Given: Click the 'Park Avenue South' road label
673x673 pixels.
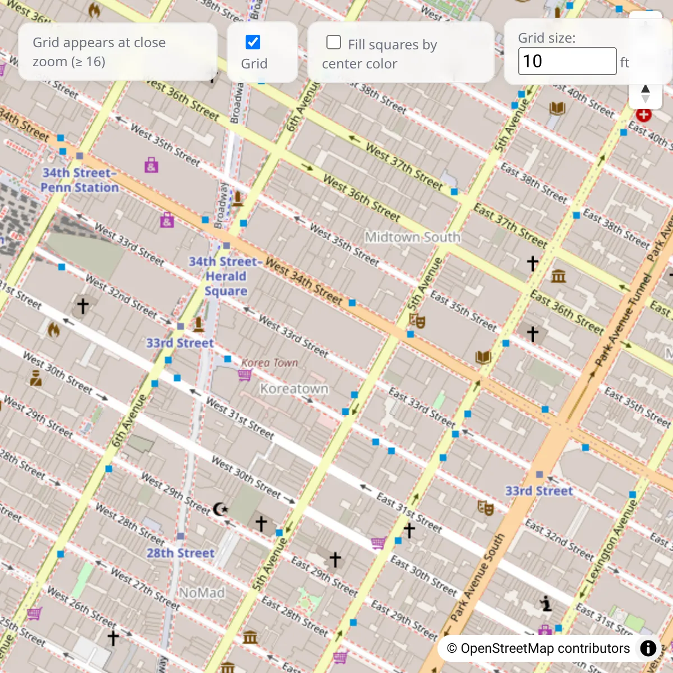Looking at the screenshot, I should click(477, 578).
